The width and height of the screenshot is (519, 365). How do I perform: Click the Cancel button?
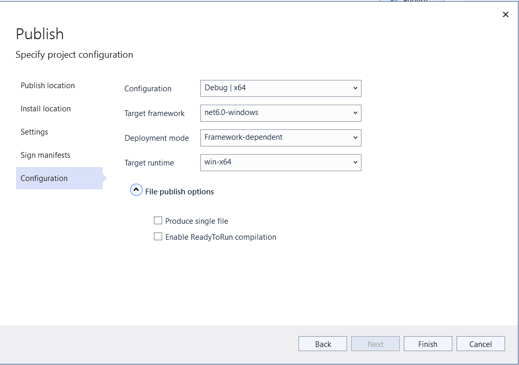point(481,344)
